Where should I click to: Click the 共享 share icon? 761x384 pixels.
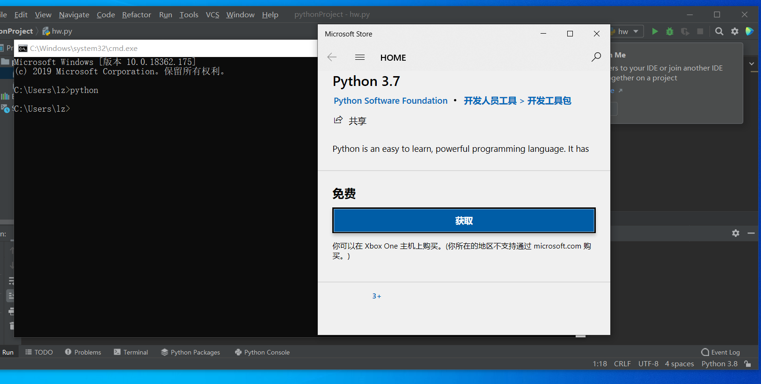click(x=338, y=120)
